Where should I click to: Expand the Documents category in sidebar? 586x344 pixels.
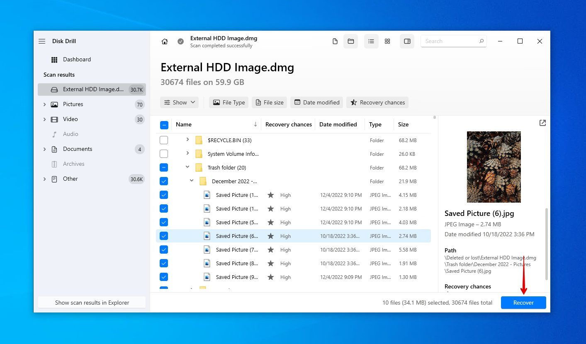(x=44, y=149)
